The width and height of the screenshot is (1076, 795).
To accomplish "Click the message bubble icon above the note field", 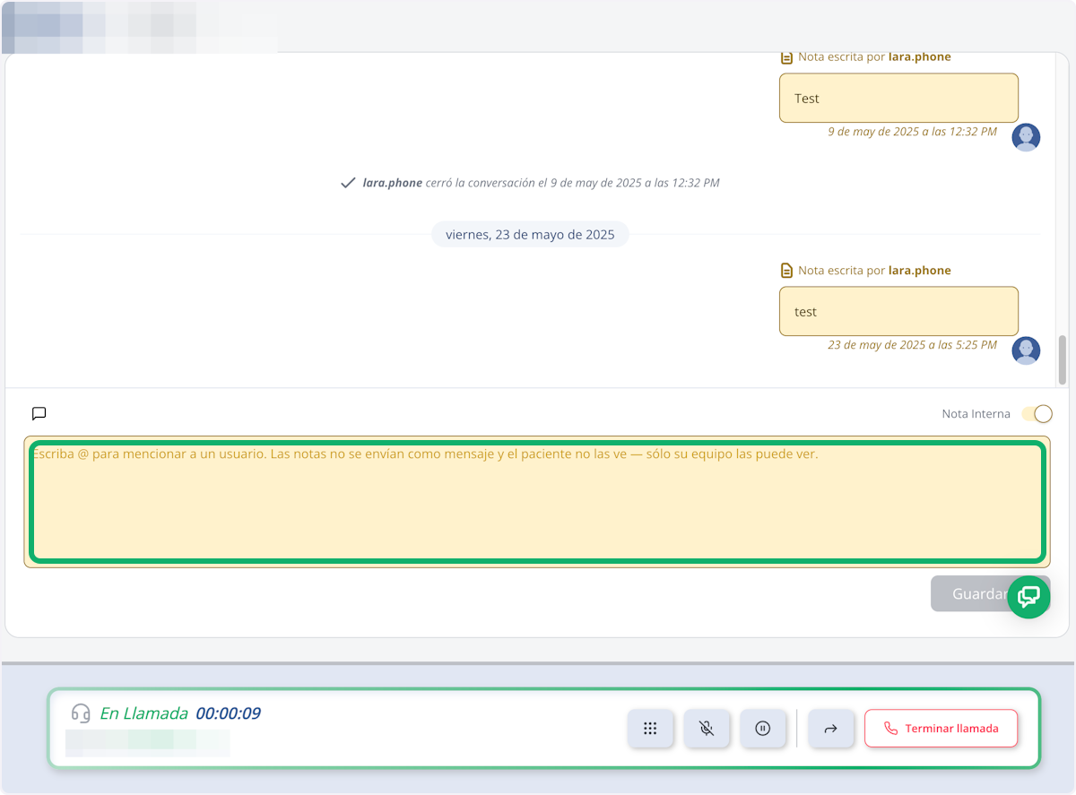I will pyautogui.click(x=39, y=413).
